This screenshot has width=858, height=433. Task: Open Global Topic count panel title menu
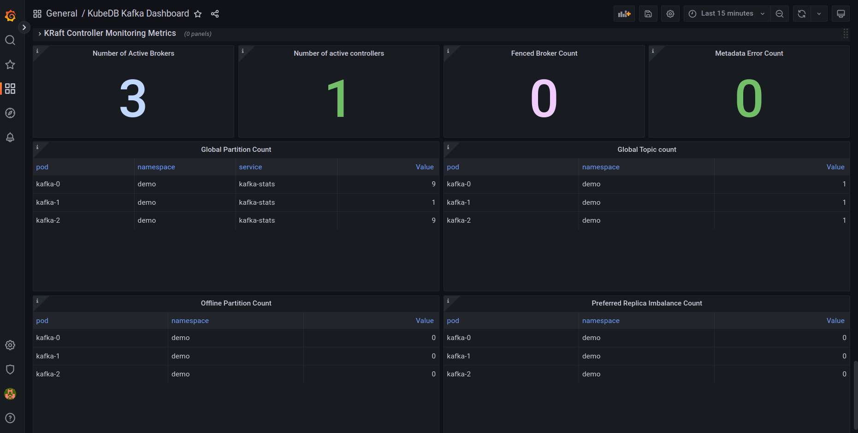coord(647,150)
